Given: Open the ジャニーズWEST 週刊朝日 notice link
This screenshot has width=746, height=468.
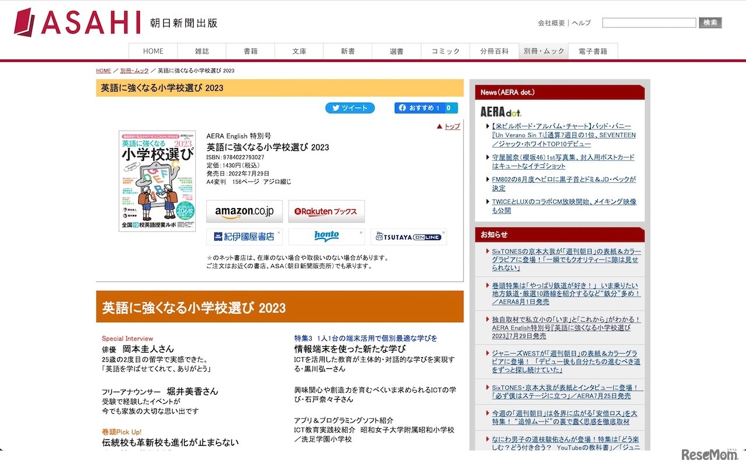Looking at the screenshot, I should (566, 361).
